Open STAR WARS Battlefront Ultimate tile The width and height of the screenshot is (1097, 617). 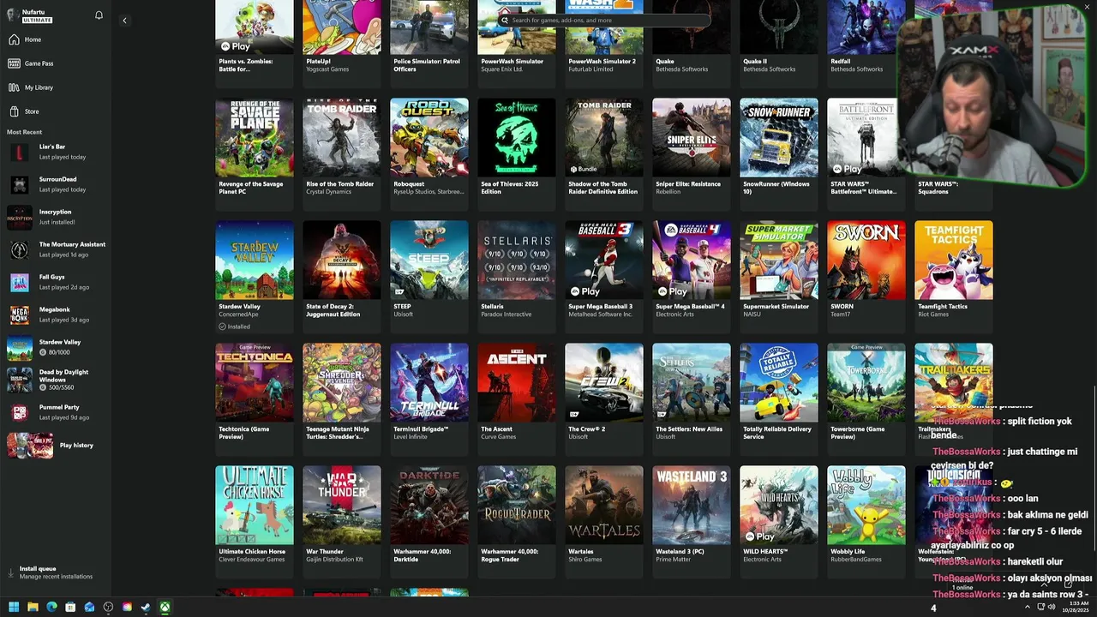(x=866, y=154)
